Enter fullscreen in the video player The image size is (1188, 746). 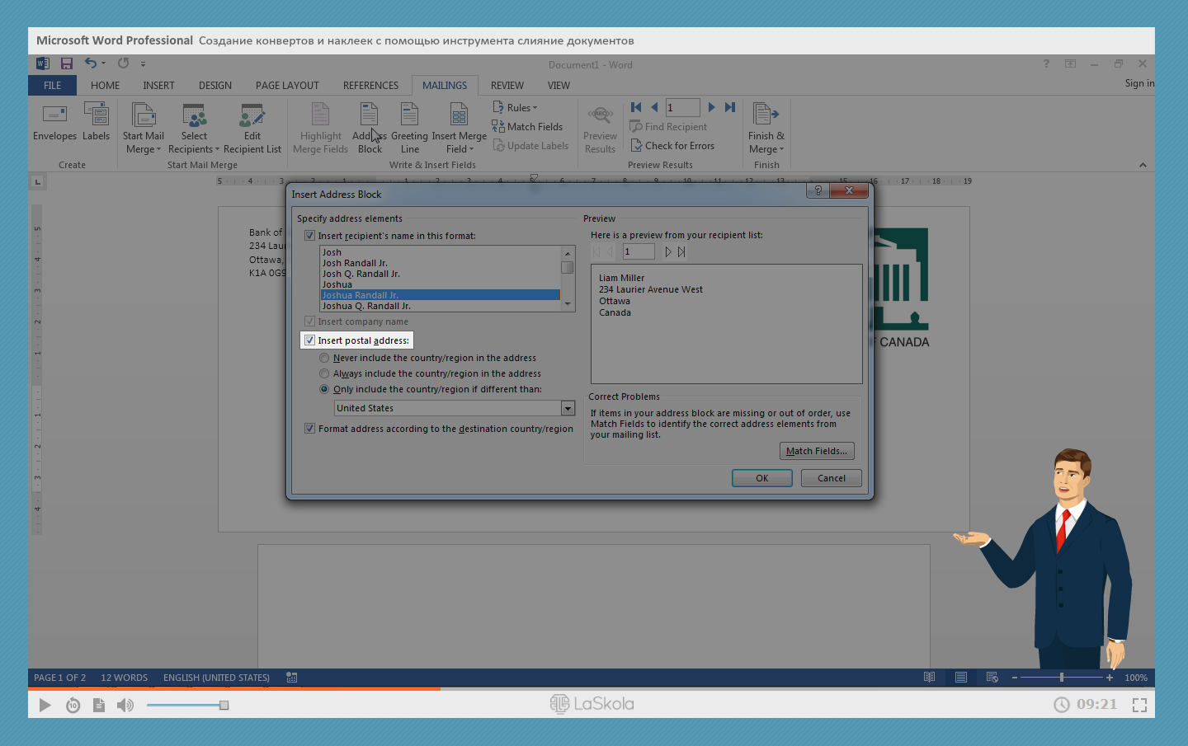click(x=1139, y=705)
